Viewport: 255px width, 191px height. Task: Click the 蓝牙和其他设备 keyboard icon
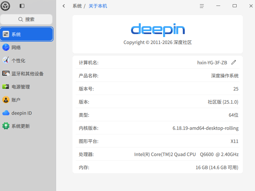(x=6, y=73)
